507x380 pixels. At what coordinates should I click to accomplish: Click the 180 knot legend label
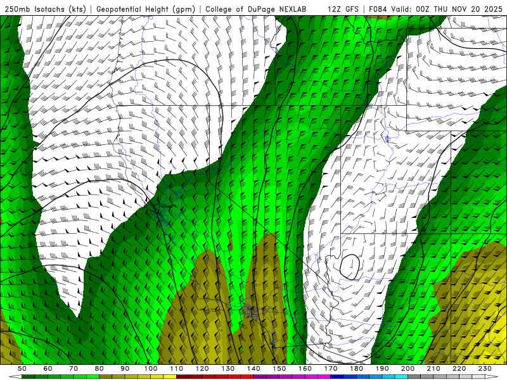coord(357,369)
